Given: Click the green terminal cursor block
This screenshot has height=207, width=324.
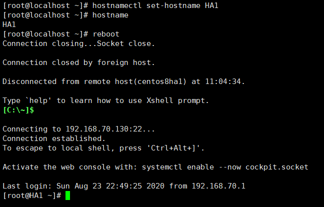Looking at the screenshot, I should 67,195.
